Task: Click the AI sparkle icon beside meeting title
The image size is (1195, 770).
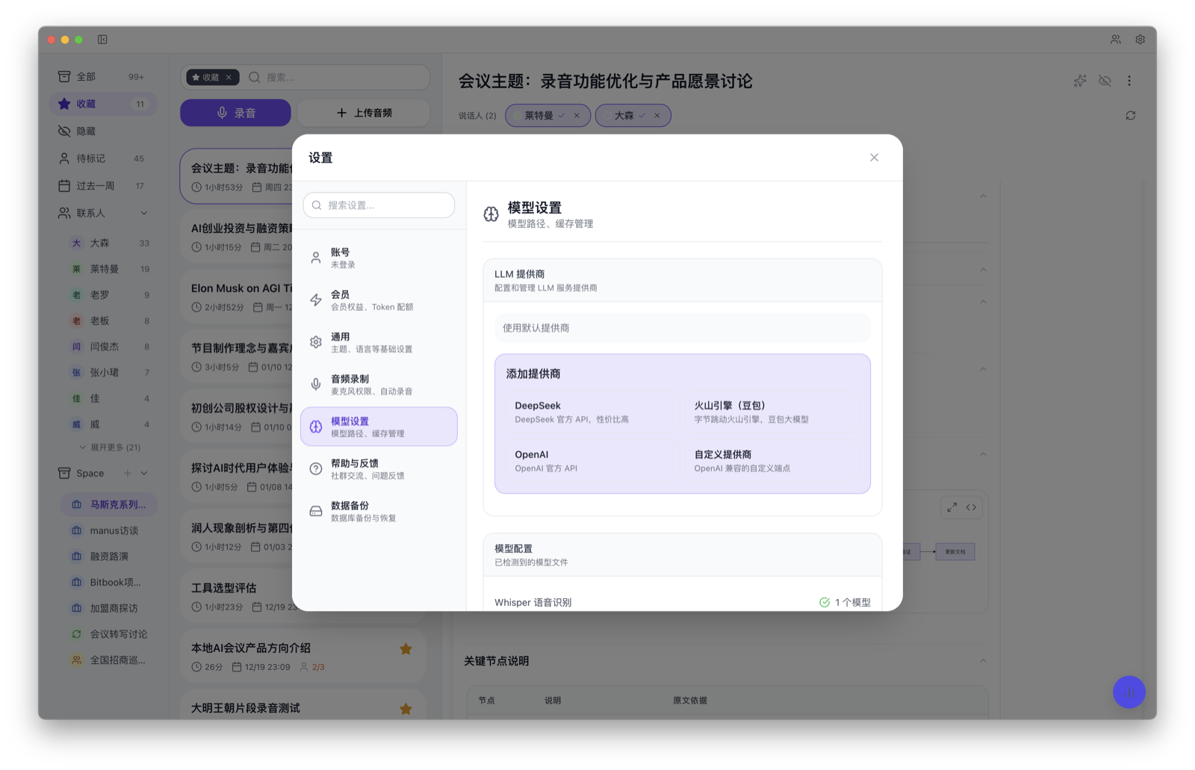Action: [1080, 81]
